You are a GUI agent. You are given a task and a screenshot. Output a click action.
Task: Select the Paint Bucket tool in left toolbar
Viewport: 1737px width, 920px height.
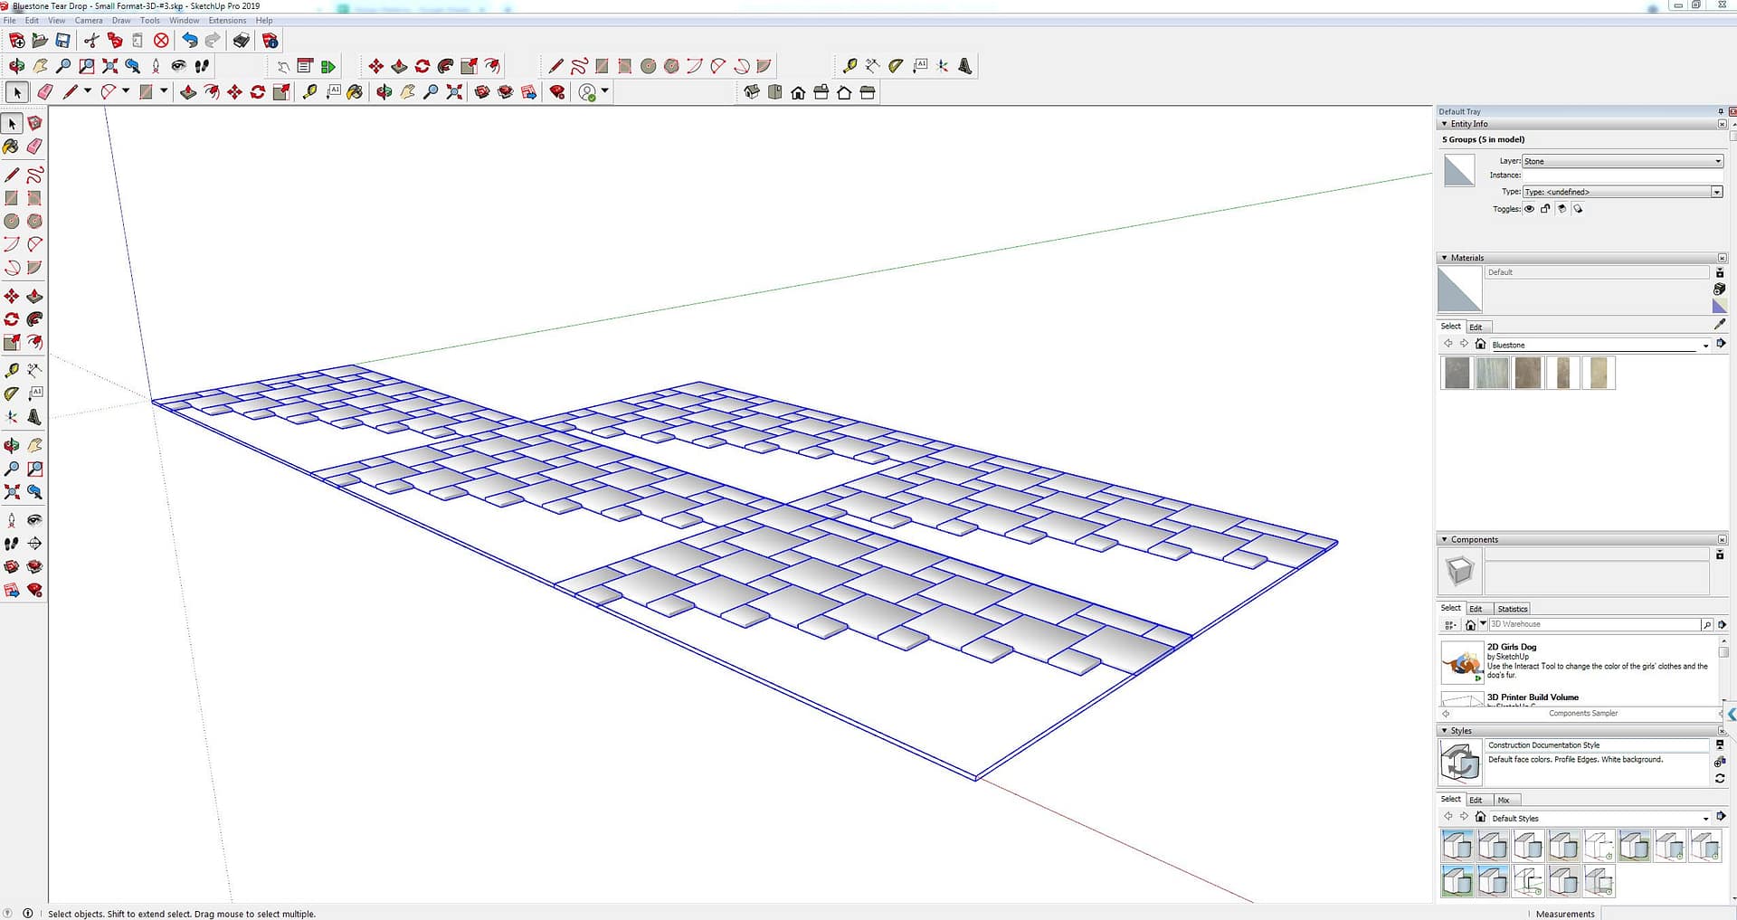pyautogui.click(x=11, y=147)
